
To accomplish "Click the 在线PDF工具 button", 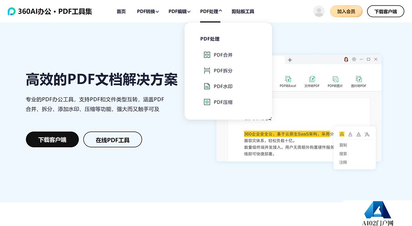I will tap(113, 140).
